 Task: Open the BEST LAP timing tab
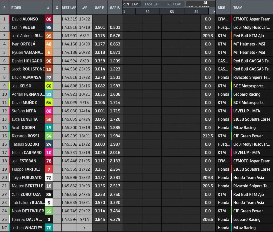(174, 4)
